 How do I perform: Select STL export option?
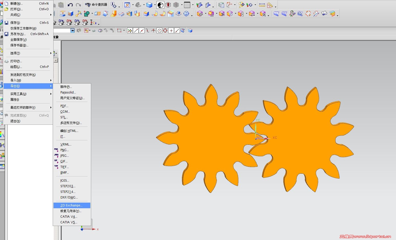[64, 117]
